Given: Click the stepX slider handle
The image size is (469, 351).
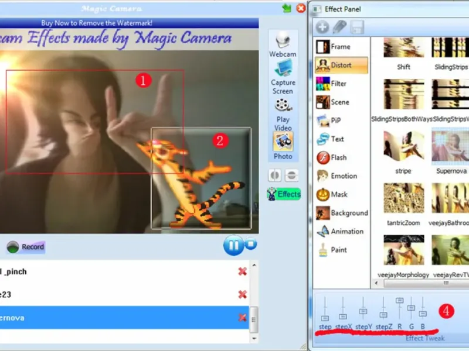Looking at the screenshot, I should point(343,316).
